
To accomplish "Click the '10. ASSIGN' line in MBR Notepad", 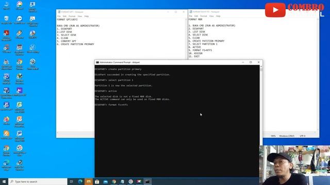I will (x=195, y=53).
